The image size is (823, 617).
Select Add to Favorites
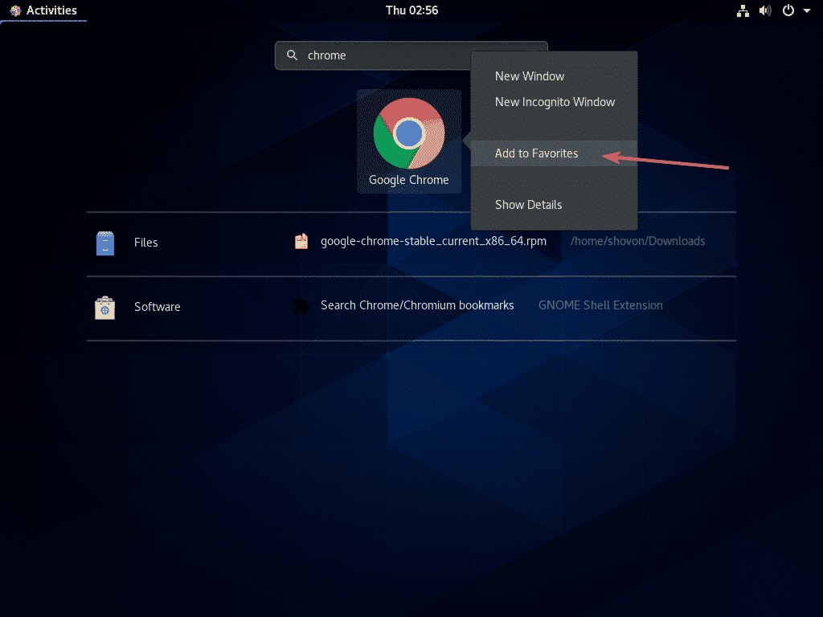[554, 153]
